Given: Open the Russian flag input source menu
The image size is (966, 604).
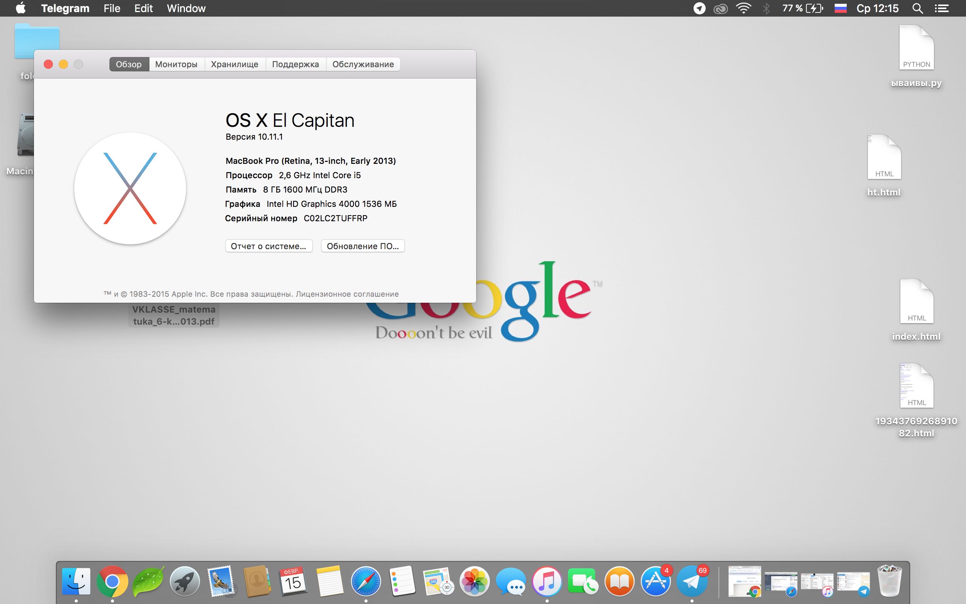Looking at the screenshot, I should click(840, 8).
